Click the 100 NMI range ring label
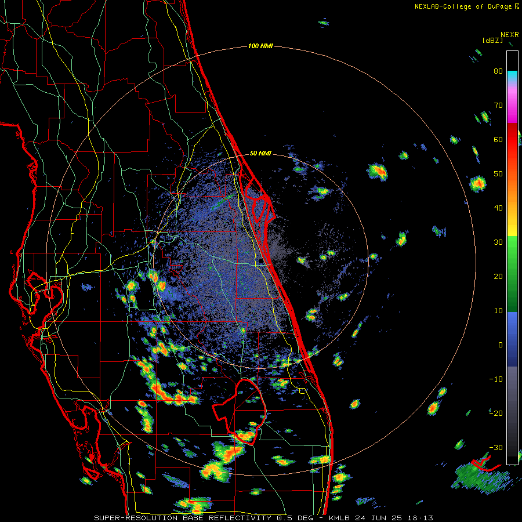 260,46
